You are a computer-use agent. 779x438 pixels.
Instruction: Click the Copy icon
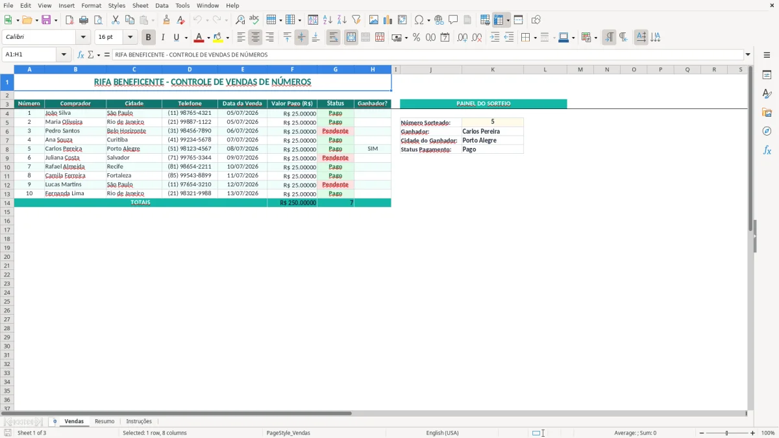130,20
